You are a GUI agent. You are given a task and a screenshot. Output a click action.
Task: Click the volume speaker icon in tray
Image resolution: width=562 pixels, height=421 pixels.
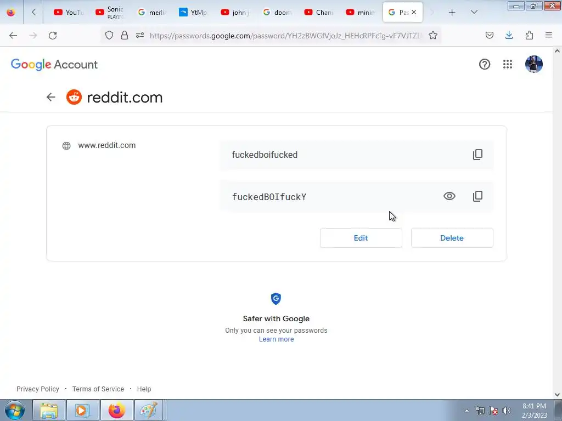click(507, 411)
